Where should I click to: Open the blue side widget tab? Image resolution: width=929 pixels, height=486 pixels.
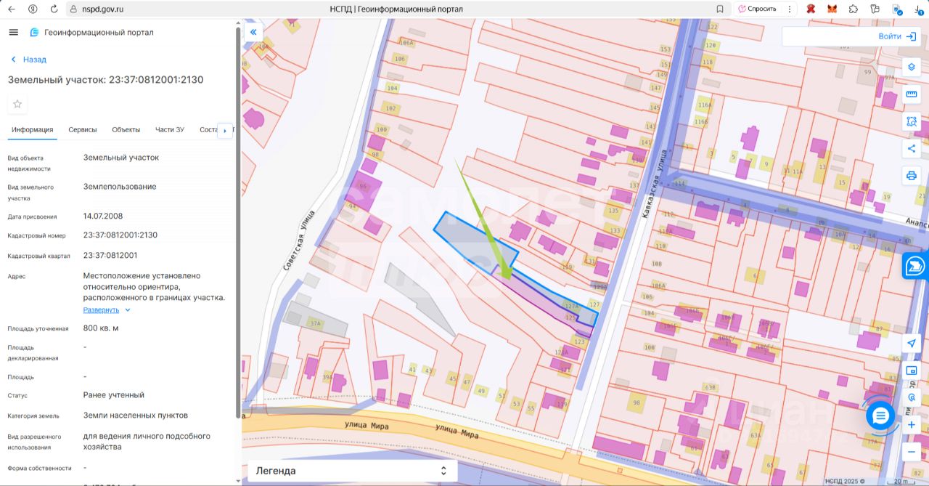916,266
